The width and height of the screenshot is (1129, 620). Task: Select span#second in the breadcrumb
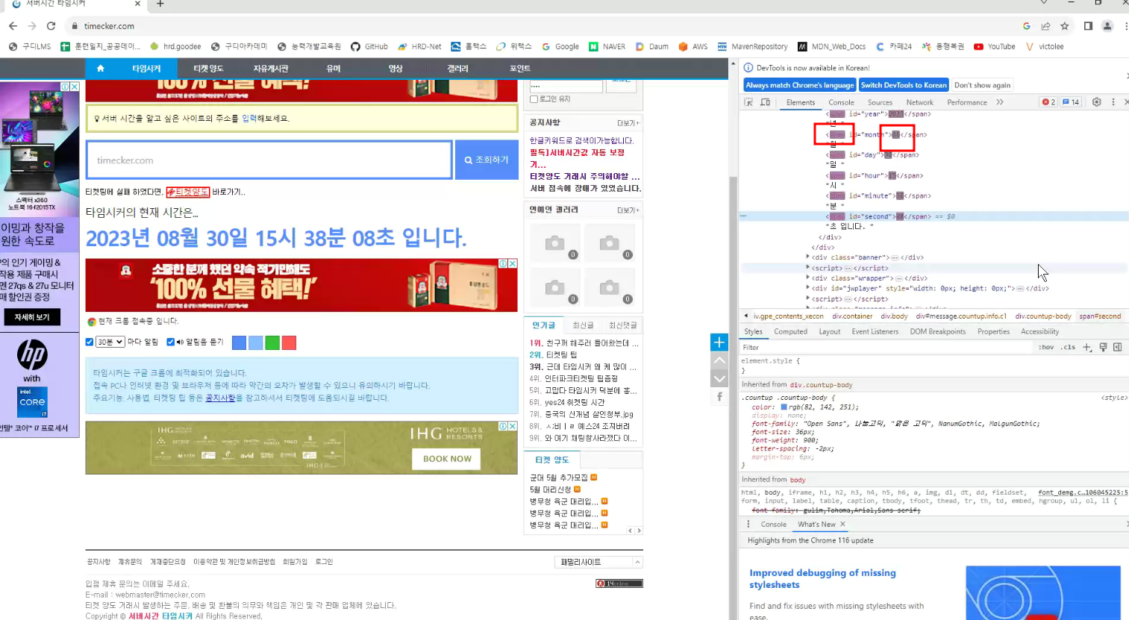tap(1100, 316)
